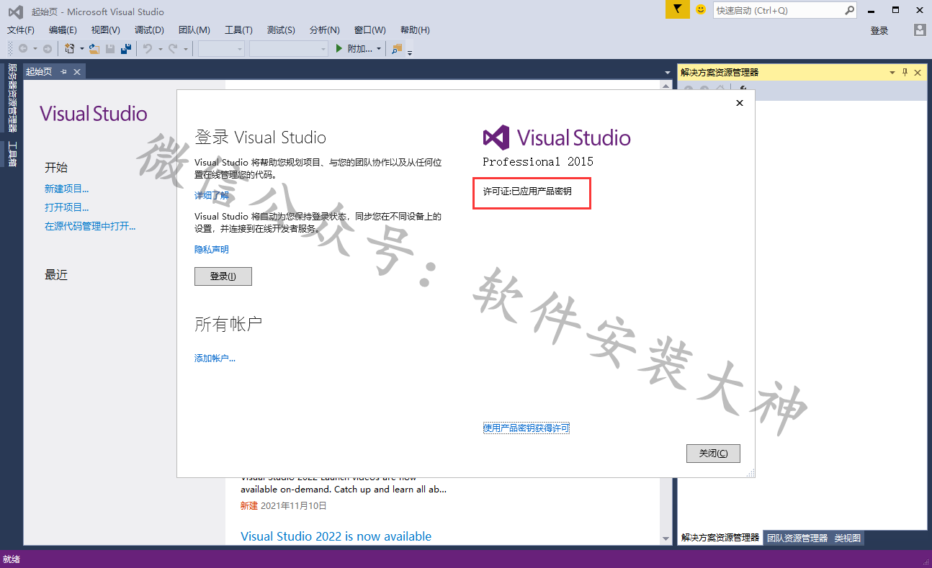Image resolution: width=932 pixels, height=568 pixels.
Task: Expand the Navigate Backward history dropdown
Action: [x=35, y=49]
